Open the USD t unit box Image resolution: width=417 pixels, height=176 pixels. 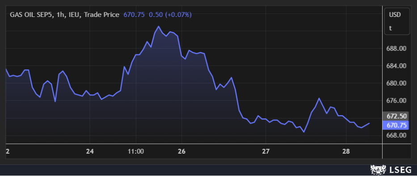(x=397, y=21)
